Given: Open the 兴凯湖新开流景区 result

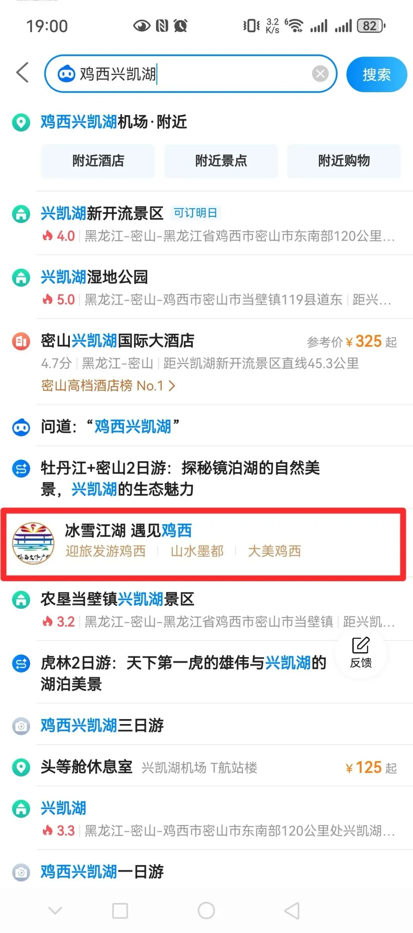Looking at the screenshot, I should click(218, 223).
